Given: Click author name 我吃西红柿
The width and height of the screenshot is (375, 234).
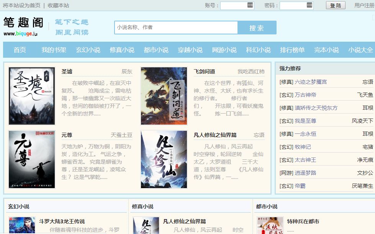Looking at the screenshot, I should point(251,71).
